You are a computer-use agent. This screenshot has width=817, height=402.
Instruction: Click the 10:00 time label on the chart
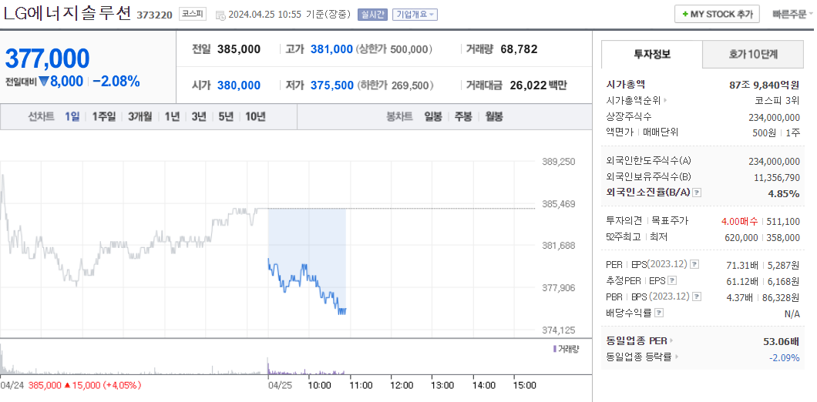coord(319,385)
